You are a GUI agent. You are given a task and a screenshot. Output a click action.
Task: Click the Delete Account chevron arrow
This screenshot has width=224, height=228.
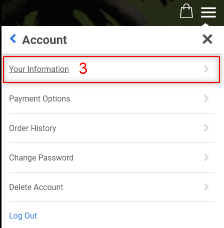coord(206,187)
